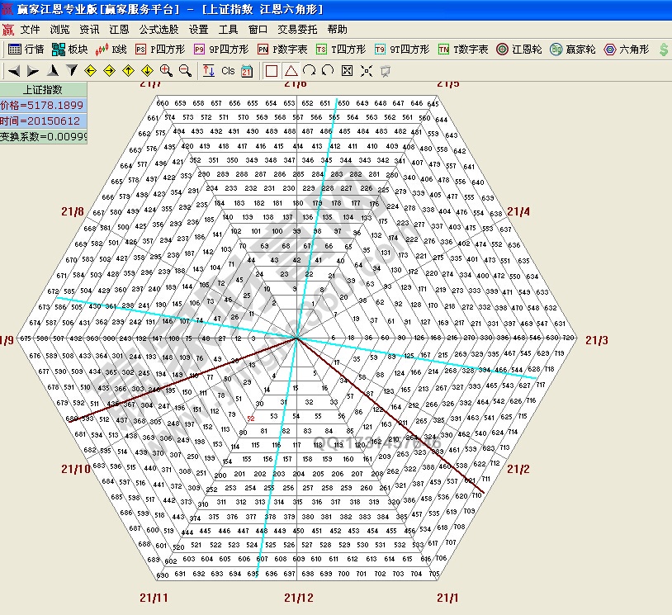This screenshot has height=615, width=672.
Task: Open the K线 chart view
Action: [x=111, y=50]
